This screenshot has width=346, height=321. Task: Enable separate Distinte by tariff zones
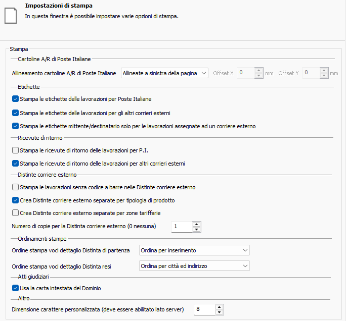coord(15,213)
